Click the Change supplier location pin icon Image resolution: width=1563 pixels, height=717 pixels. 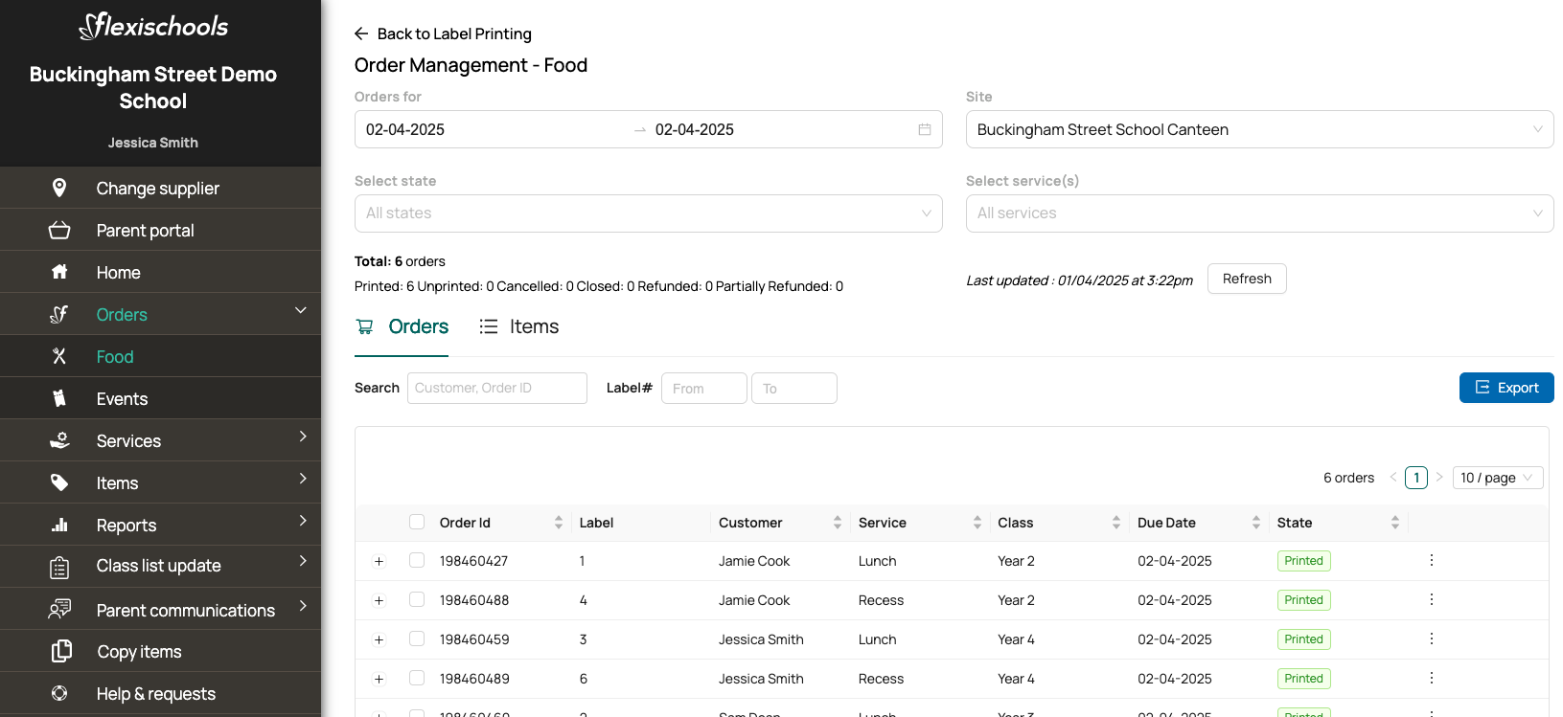59,188
